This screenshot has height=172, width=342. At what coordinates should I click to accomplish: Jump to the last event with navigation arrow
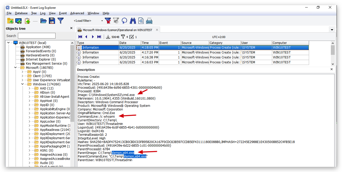tap(99, 37)
